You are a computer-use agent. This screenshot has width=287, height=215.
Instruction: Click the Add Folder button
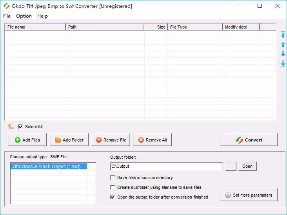click(69, 140)
